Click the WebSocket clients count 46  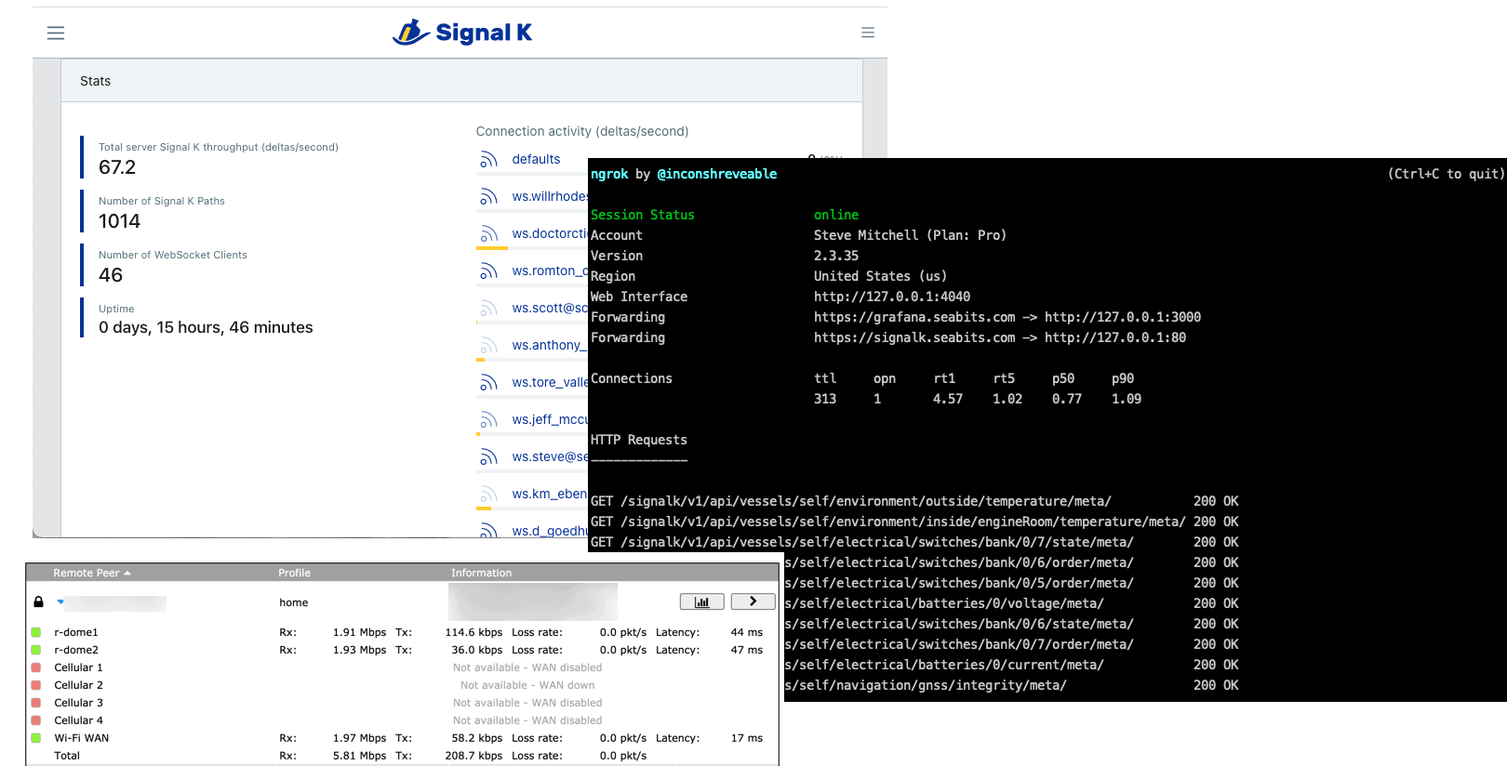(111, 275)
